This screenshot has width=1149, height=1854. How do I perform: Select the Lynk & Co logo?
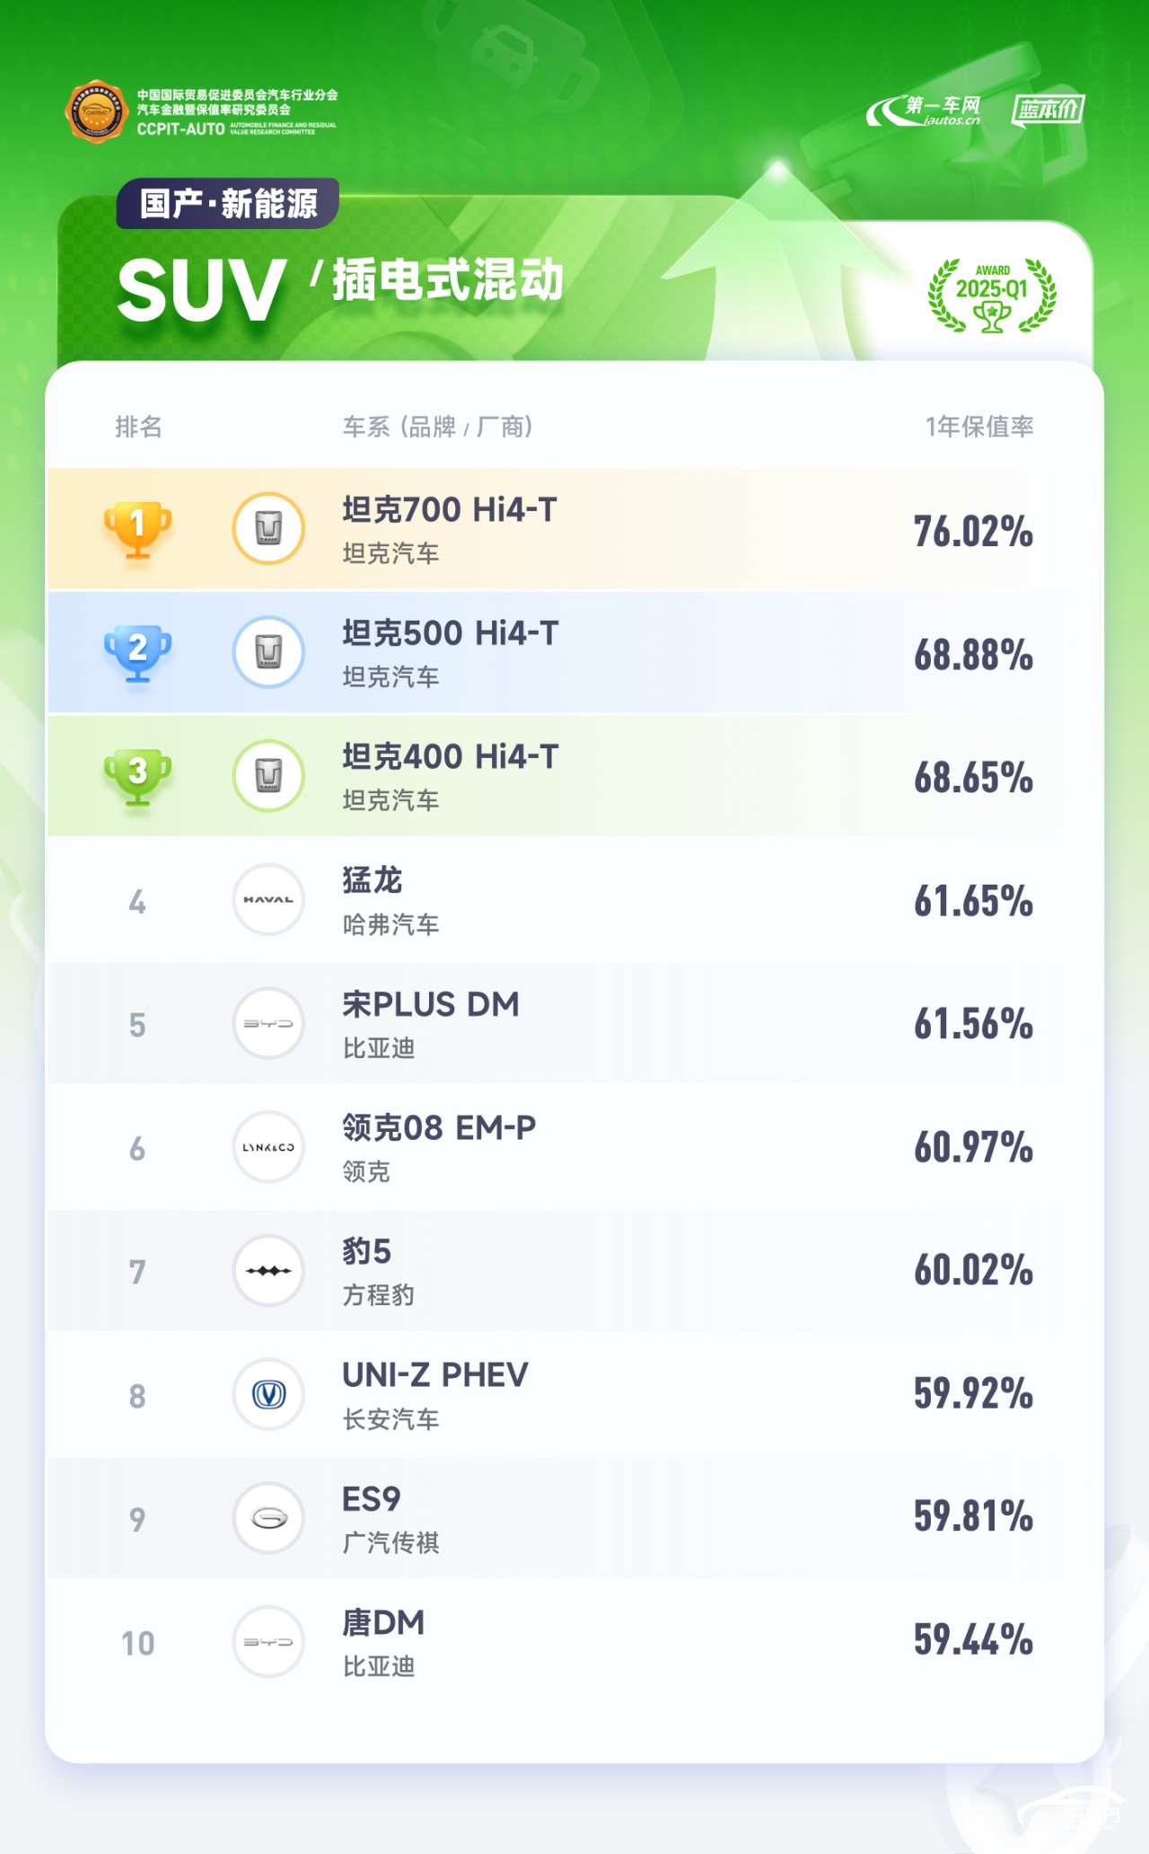point(268,1147)
